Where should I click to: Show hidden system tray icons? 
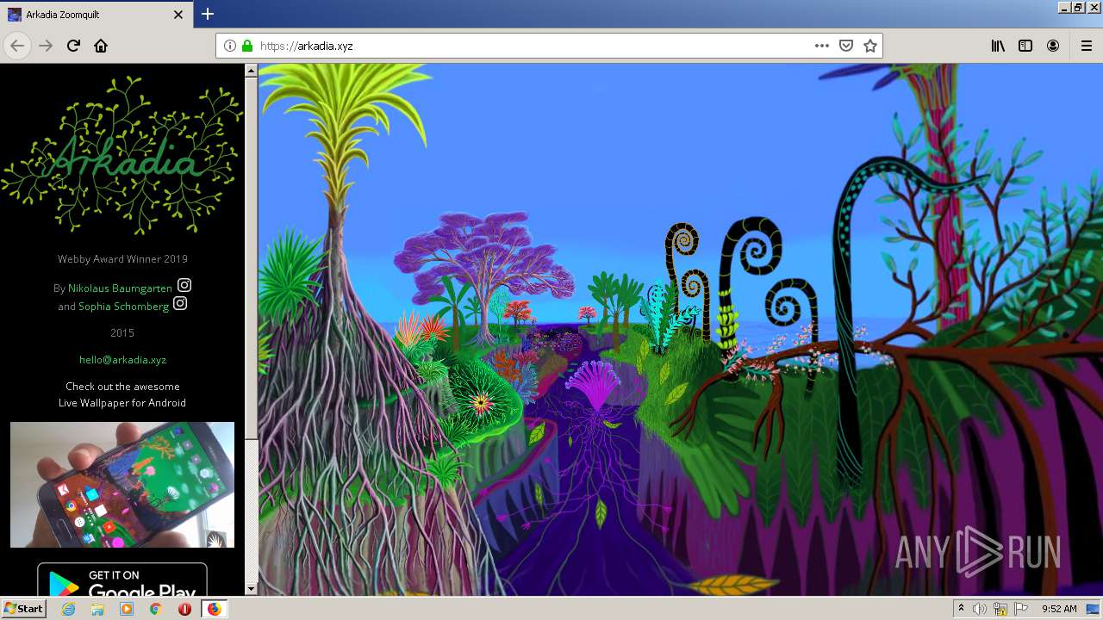point(961,609)
